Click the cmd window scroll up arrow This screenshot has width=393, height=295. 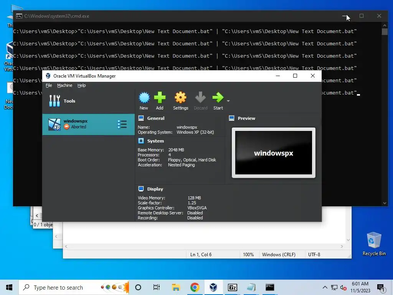[x=385, y=25]
